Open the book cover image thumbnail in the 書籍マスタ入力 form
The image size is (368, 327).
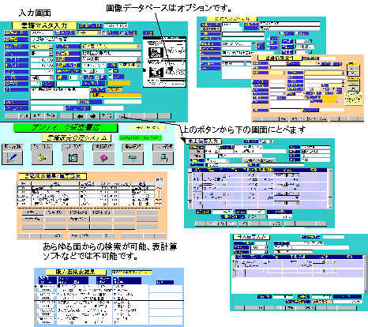164,62
